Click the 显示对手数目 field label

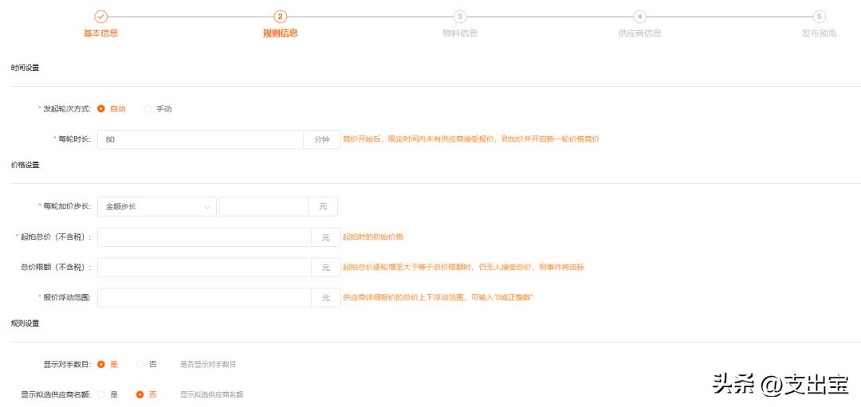pos(68,364)
